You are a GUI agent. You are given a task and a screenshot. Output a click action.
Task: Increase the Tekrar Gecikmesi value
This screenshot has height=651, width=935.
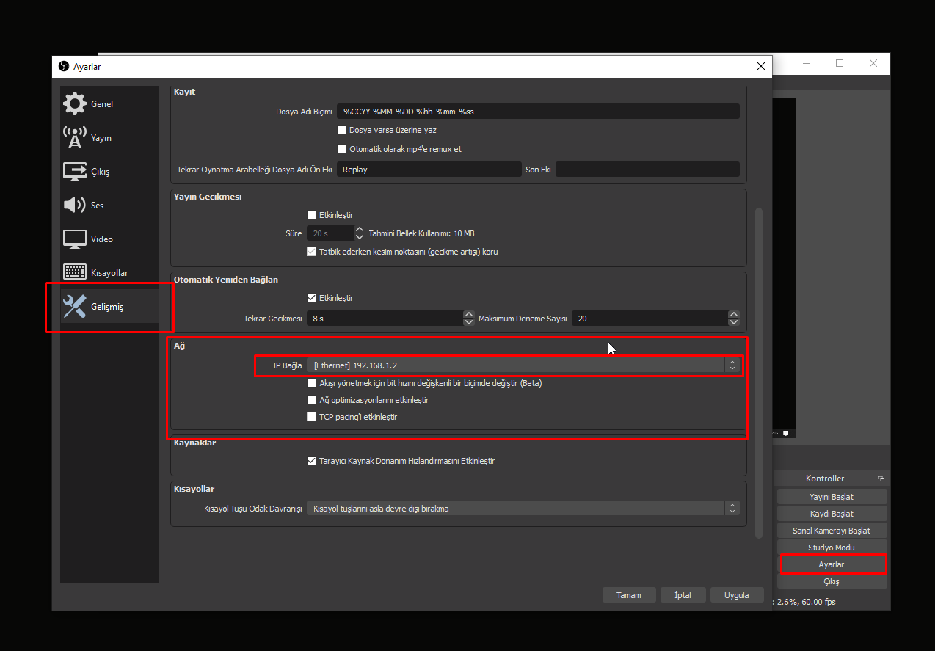469,315
